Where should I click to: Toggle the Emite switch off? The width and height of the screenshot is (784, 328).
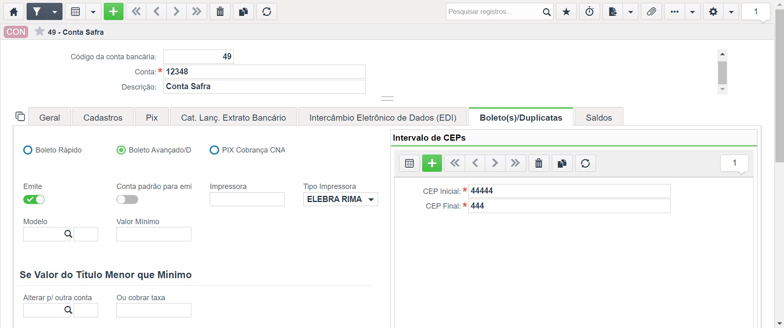[34, 200]
